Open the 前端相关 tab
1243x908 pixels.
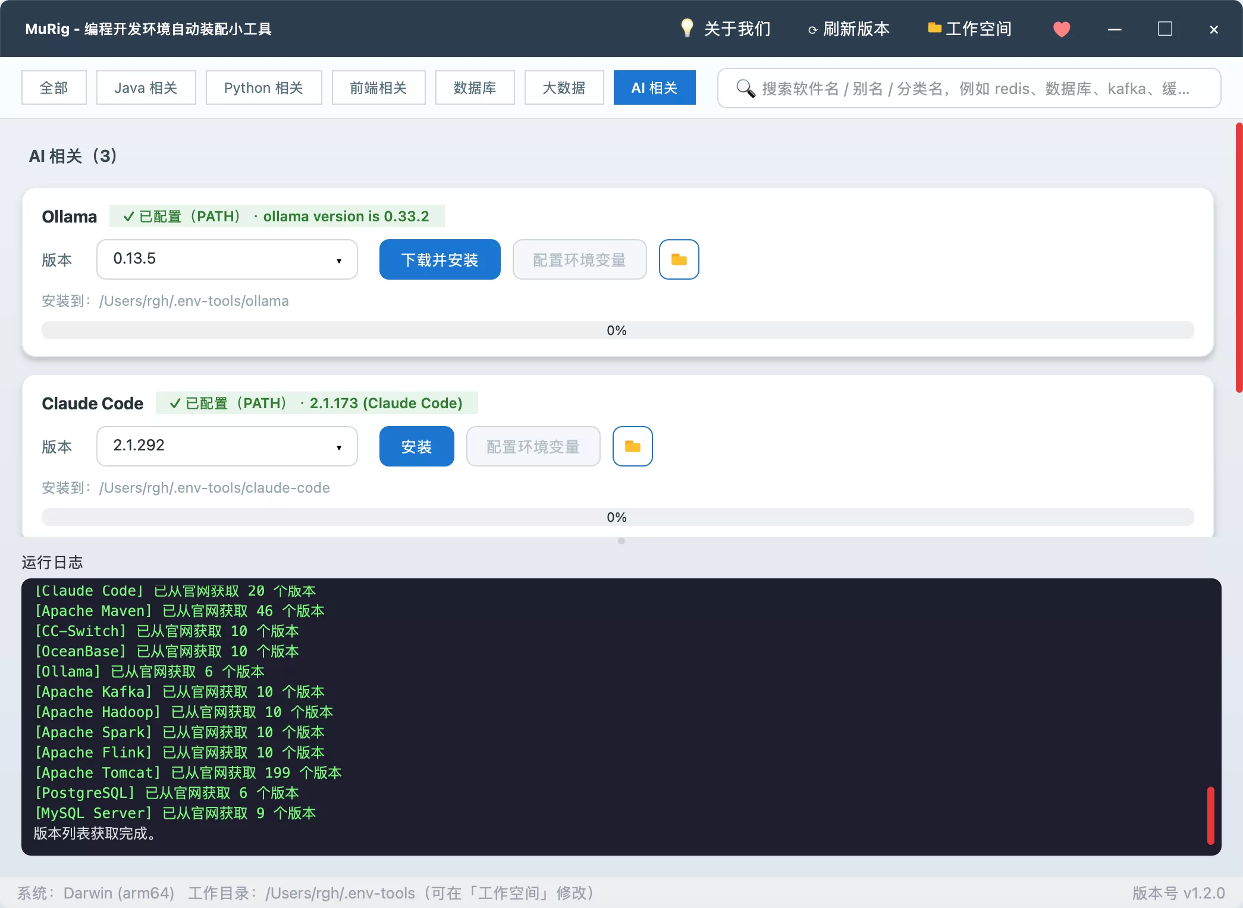(x=378, y=87)
